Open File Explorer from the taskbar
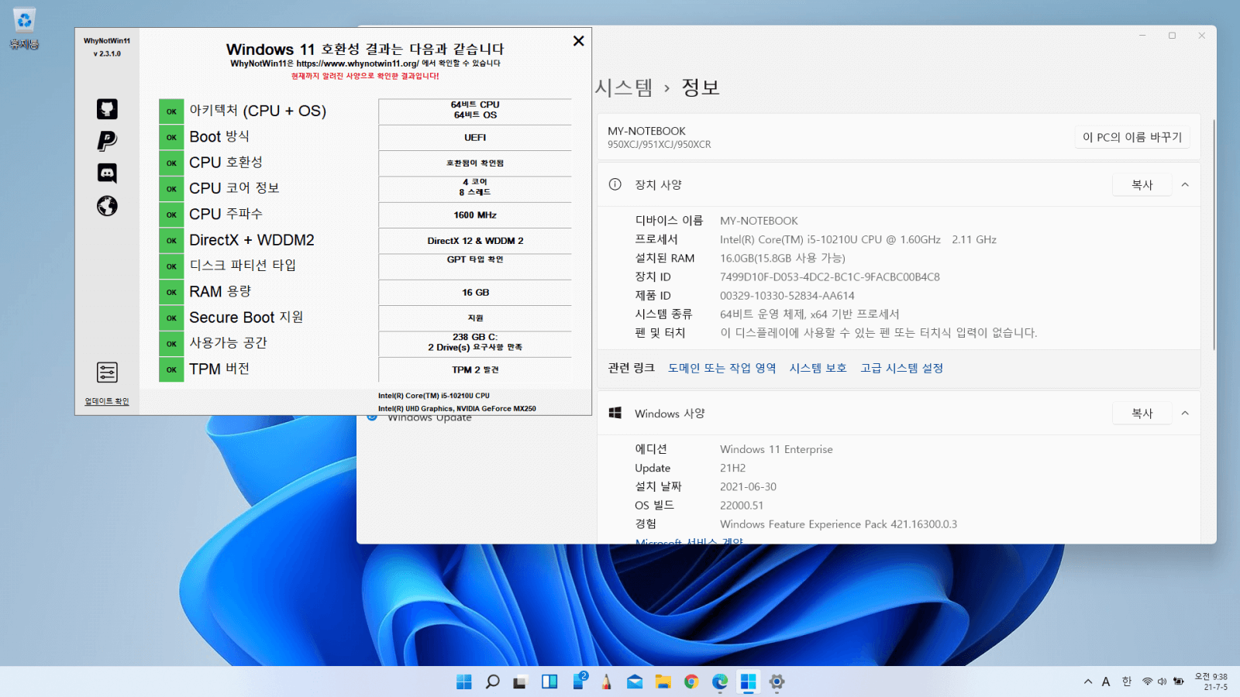The height and width of the screenshot is (697, 1240). coord(663,682)
